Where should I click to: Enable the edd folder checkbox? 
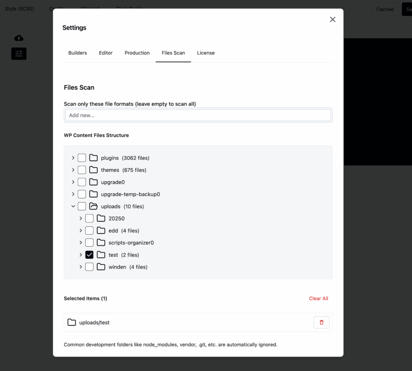pos(89,230)
